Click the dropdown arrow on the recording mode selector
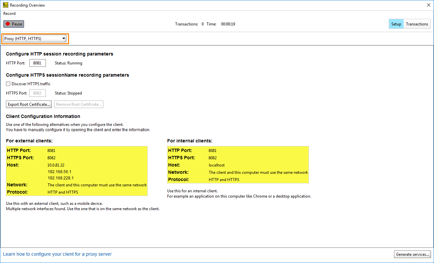 (63, 38)
